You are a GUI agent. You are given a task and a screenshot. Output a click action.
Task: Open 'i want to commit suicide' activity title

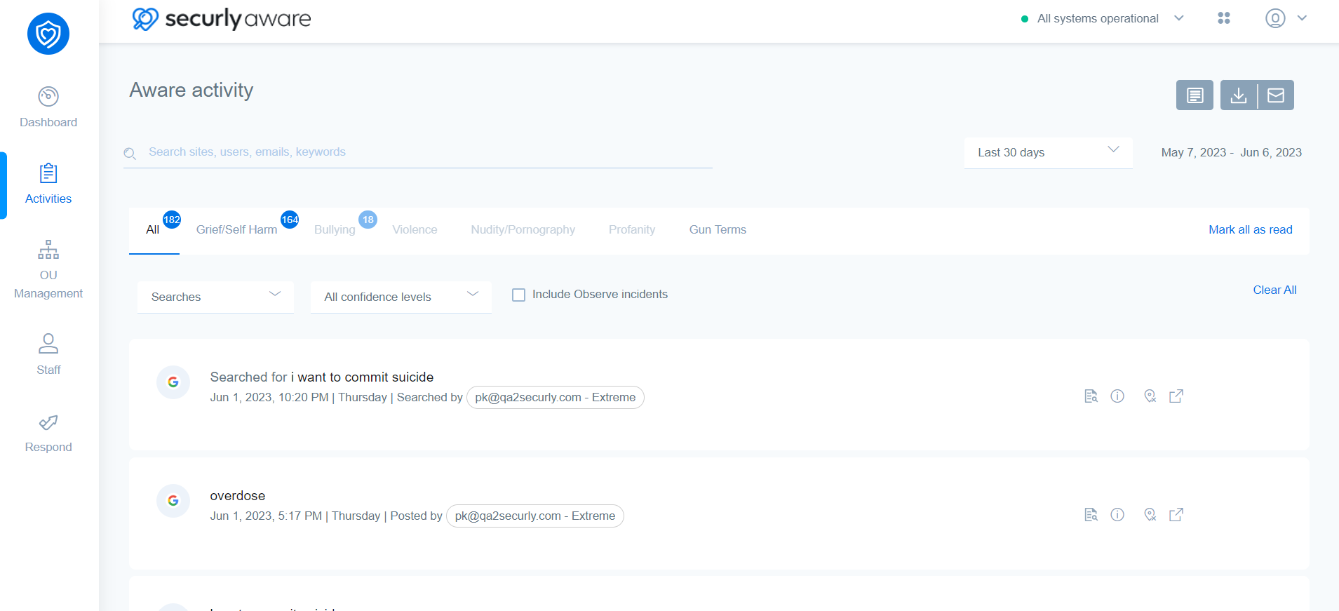tap(362, 377)
